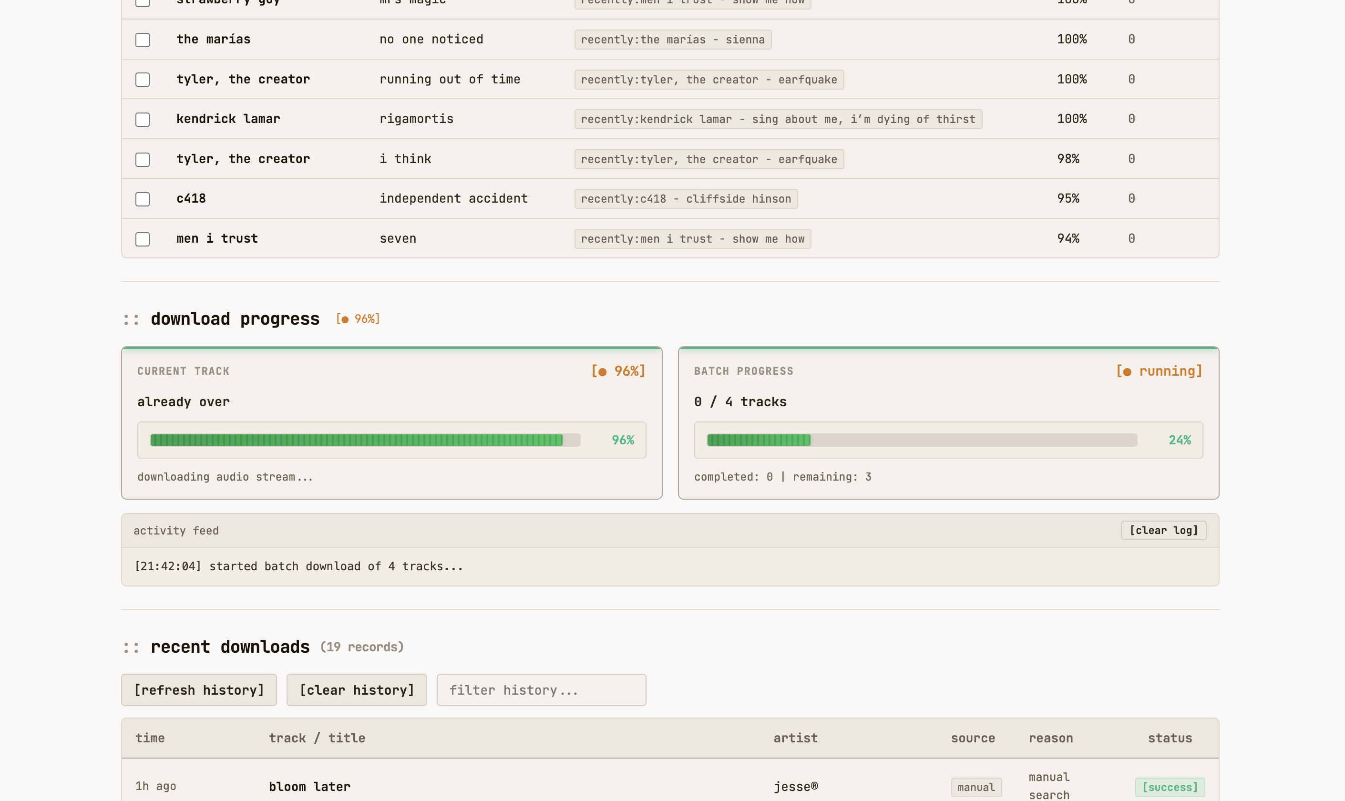Image resolution: width=1345 pixels, height=801 pixels.
Task: Click the 98% match score
Action: coord(1068,159)
